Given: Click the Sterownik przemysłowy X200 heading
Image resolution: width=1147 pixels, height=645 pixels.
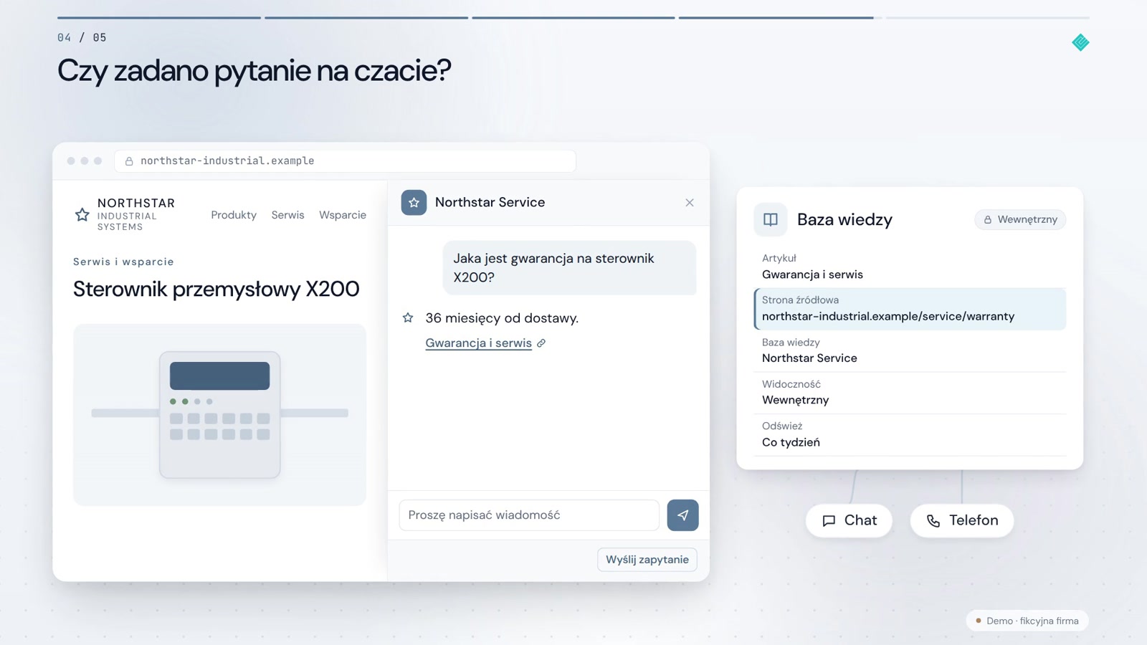Looking at the screenshot, I should point(216,289).
